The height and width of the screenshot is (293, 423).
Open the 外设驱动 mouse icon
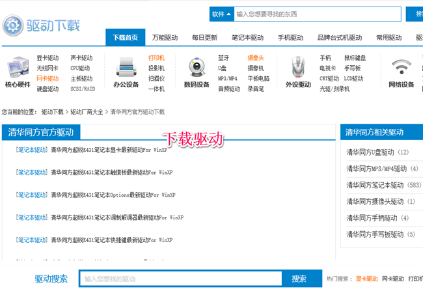(298, 67)
